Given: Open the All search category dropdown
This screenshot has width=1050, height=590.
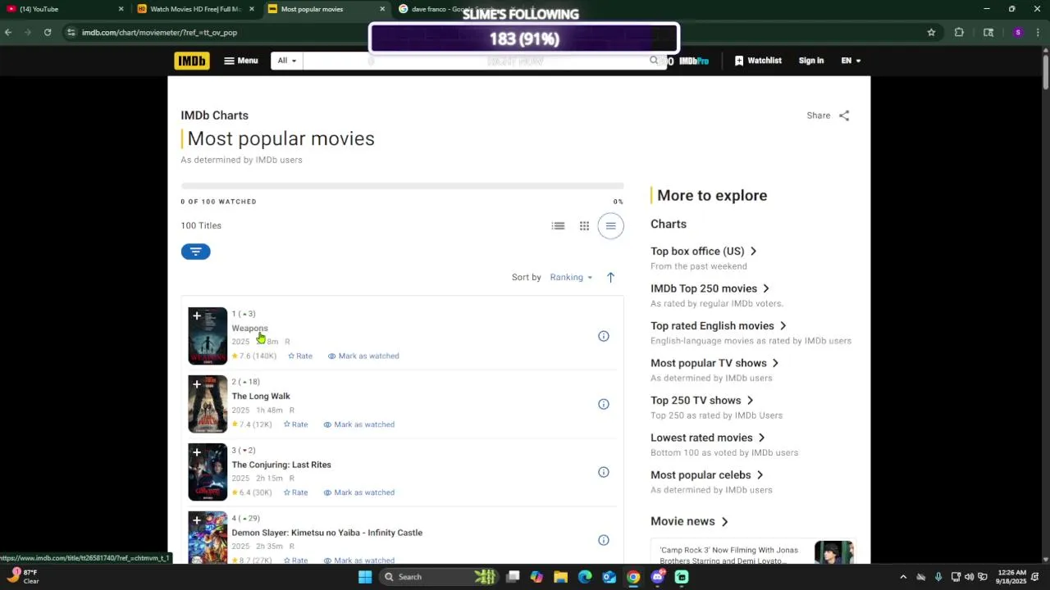Looking at the screenshot, I should 286,61.
